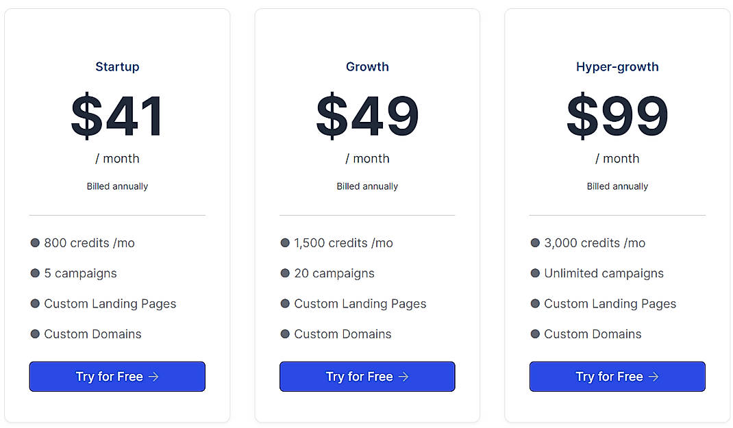Screen dimensions: 733x428
Task: Click the bullet icon next to 20 campaigns
Action: click(285, 273)
